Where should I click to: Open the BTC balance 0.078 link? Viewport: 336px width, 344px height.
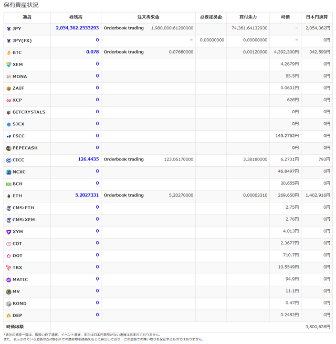click(92, 52)
